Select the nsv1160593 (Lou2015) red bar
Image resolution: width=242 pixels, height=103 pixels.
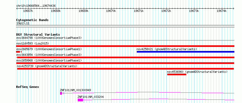pyautogui.click(x=125, y=46)
